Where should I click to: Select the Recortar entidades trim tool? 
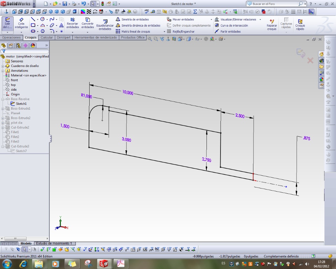click(x=72, y=24)
